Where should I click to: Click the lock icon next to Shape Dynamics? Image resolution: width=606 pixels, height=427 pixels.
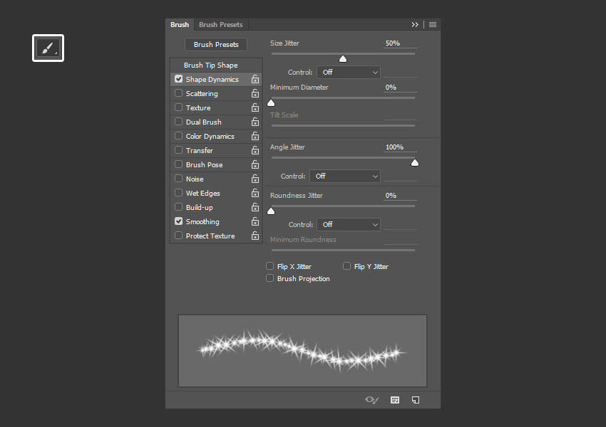coord(255,80)
